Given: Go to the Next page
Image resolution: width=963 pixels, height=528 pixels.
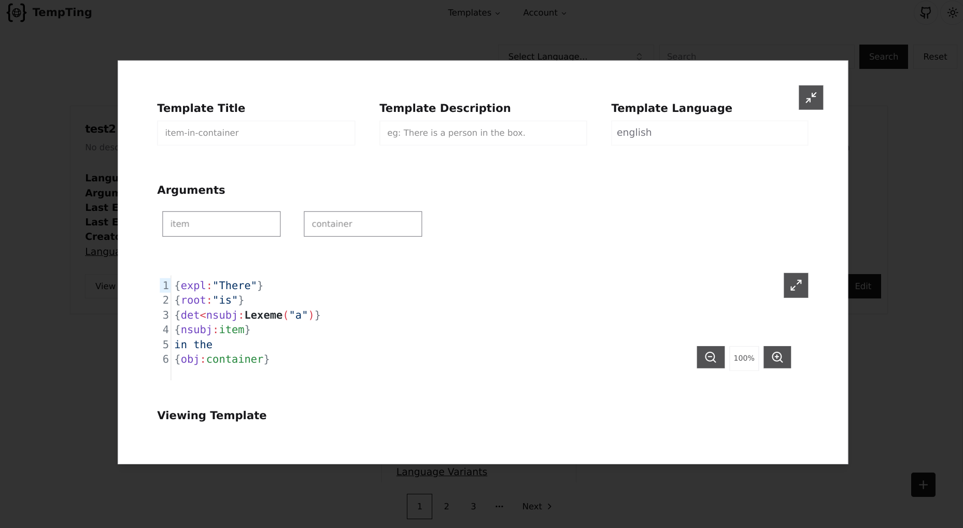Looking at the screenshot, I should click(537, 507).
